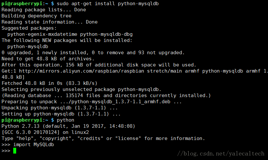This screenshot has height=160, width=268.
Task: Click "Reading state information... Done" line
Action: (x=49, y=22)
